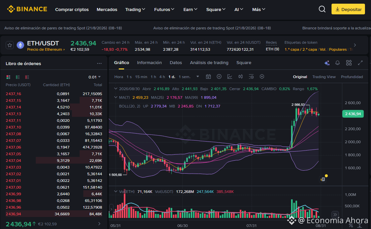Viewport: 371px width, 229px height.
Task: Open the AI sparkle chart assistant
Action: (327, 63)
